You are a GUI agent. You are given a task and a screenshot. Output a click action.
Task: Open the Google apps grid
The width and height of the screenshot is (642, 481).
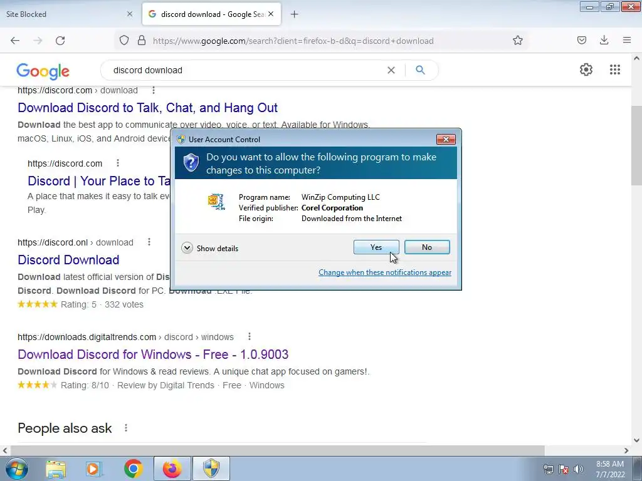point(614,70)
